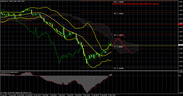This screenshot has height=96, width=183.
Task: Click the IFX Trader copyright text
Action: (x=16, y=93)
